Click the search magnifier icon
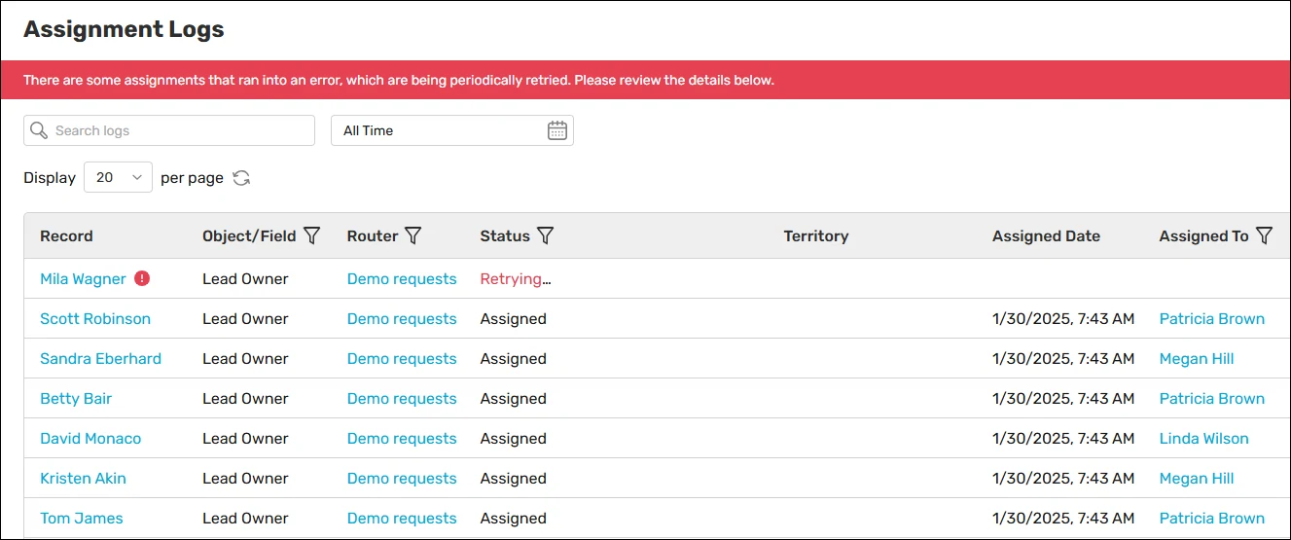1291x540 pixels. (x=39, y=130)
